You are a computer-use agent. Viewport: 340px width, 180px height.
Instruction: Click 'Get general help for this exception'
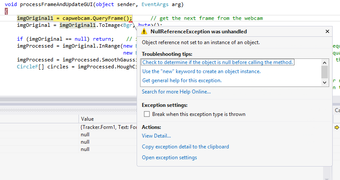[x=182, y=80]
